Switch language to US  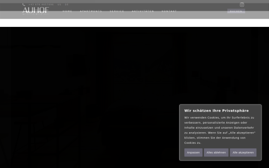coord(59,4)
